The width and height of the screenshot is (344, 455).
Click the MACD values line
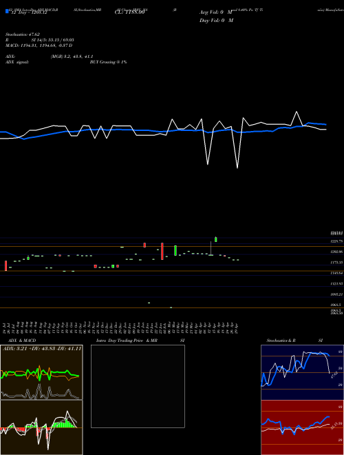pos(39,45)
